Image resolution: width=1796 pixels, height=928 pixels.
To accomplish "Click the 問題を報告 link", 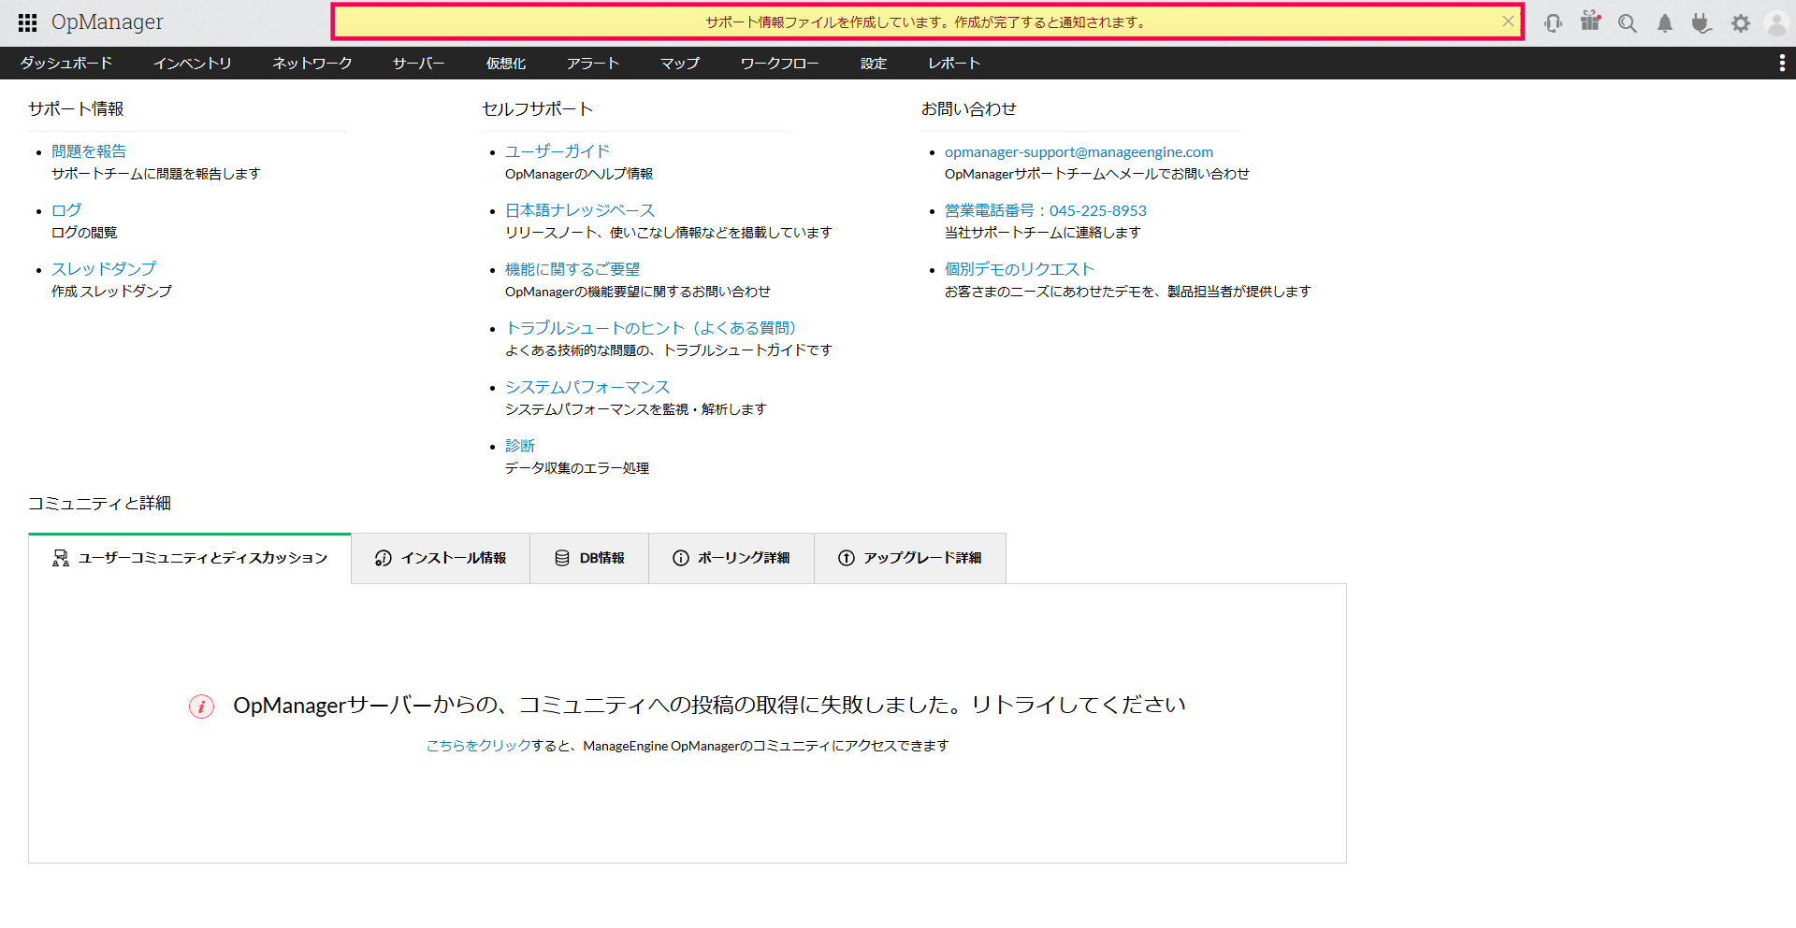I will 88,150.
